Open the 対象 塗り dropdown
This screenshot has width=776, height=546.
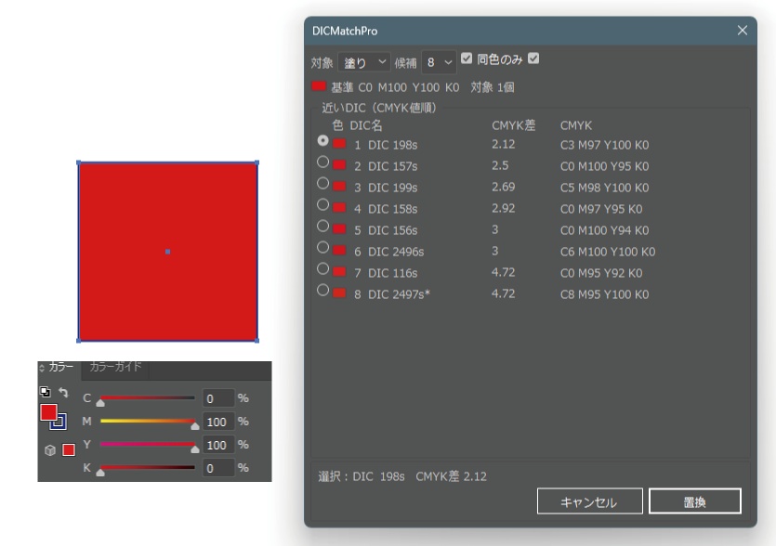[364, 62]
